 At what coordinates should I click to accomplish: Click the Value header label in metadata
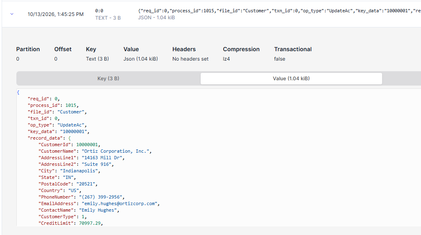click(131, 50)
